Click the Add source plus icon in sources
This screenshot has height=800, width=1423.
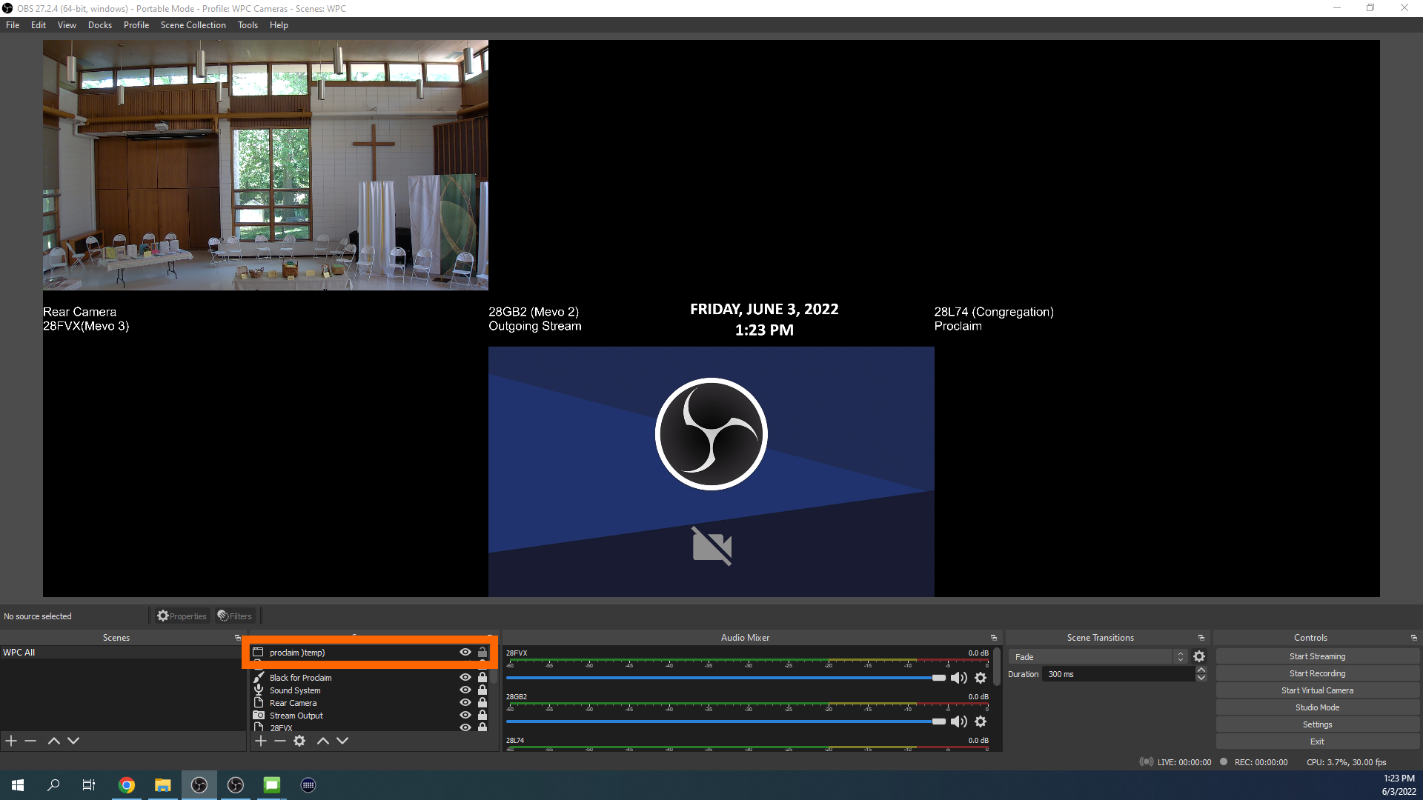tap(261, 741)
